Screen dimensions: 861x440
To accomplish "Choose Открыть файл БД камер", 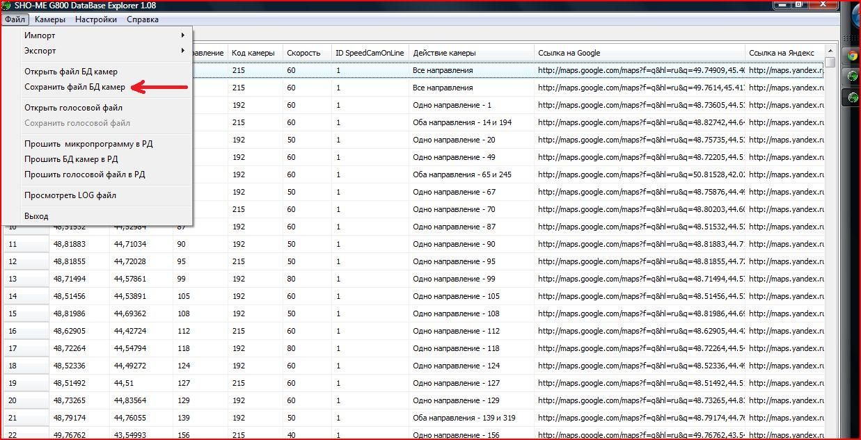I will 71,72.
